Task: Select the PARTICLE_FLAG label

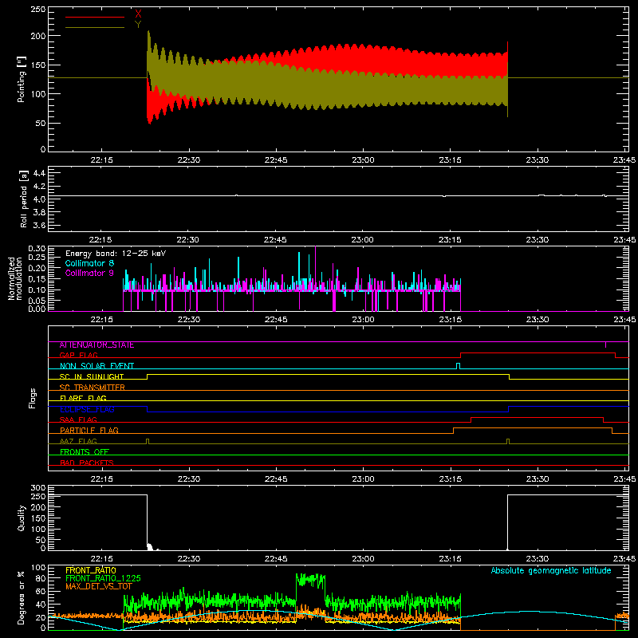Action: click(x=89, y=431)
